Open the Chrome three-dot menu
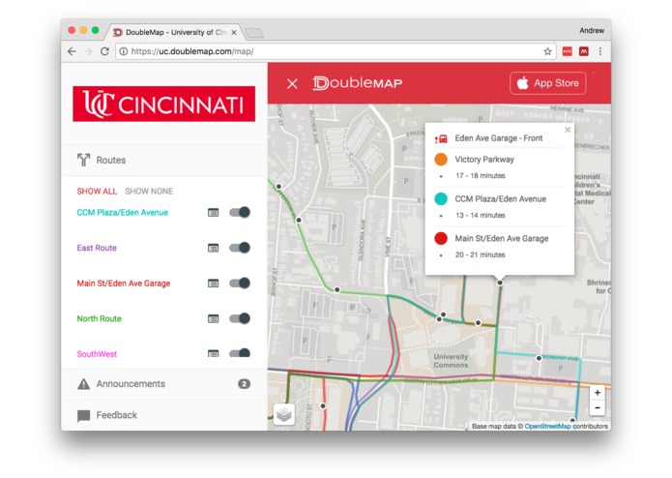The height and width of the screenshot is (478, 672). pos(600,51)
